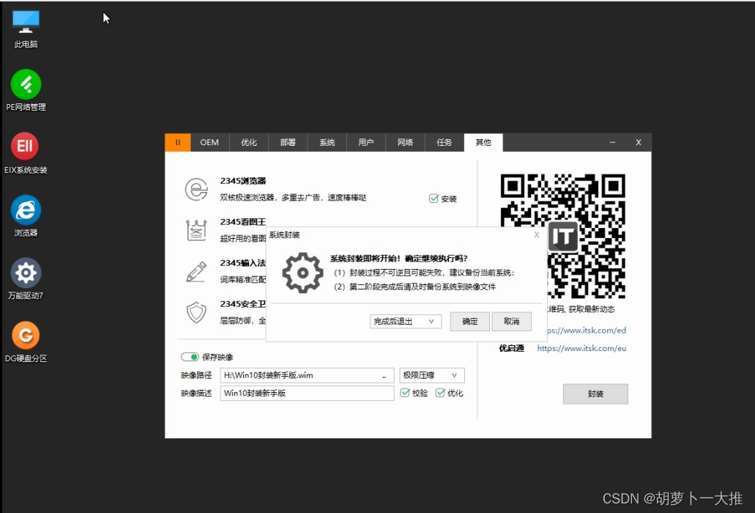Launch PE网络管理 from the desktop
Screen dimensions: 755x513
pos(25,84)
